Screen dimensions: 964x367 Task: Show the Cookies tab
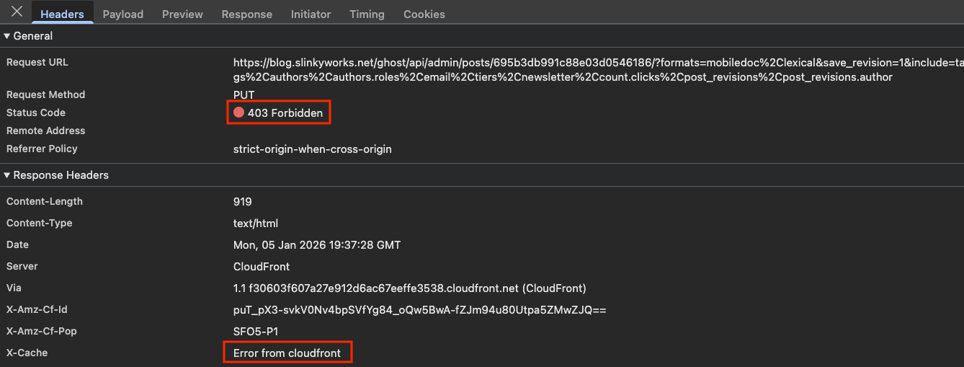coord(424,14)
